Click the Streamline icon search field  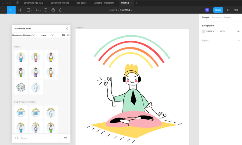point(36,138)
